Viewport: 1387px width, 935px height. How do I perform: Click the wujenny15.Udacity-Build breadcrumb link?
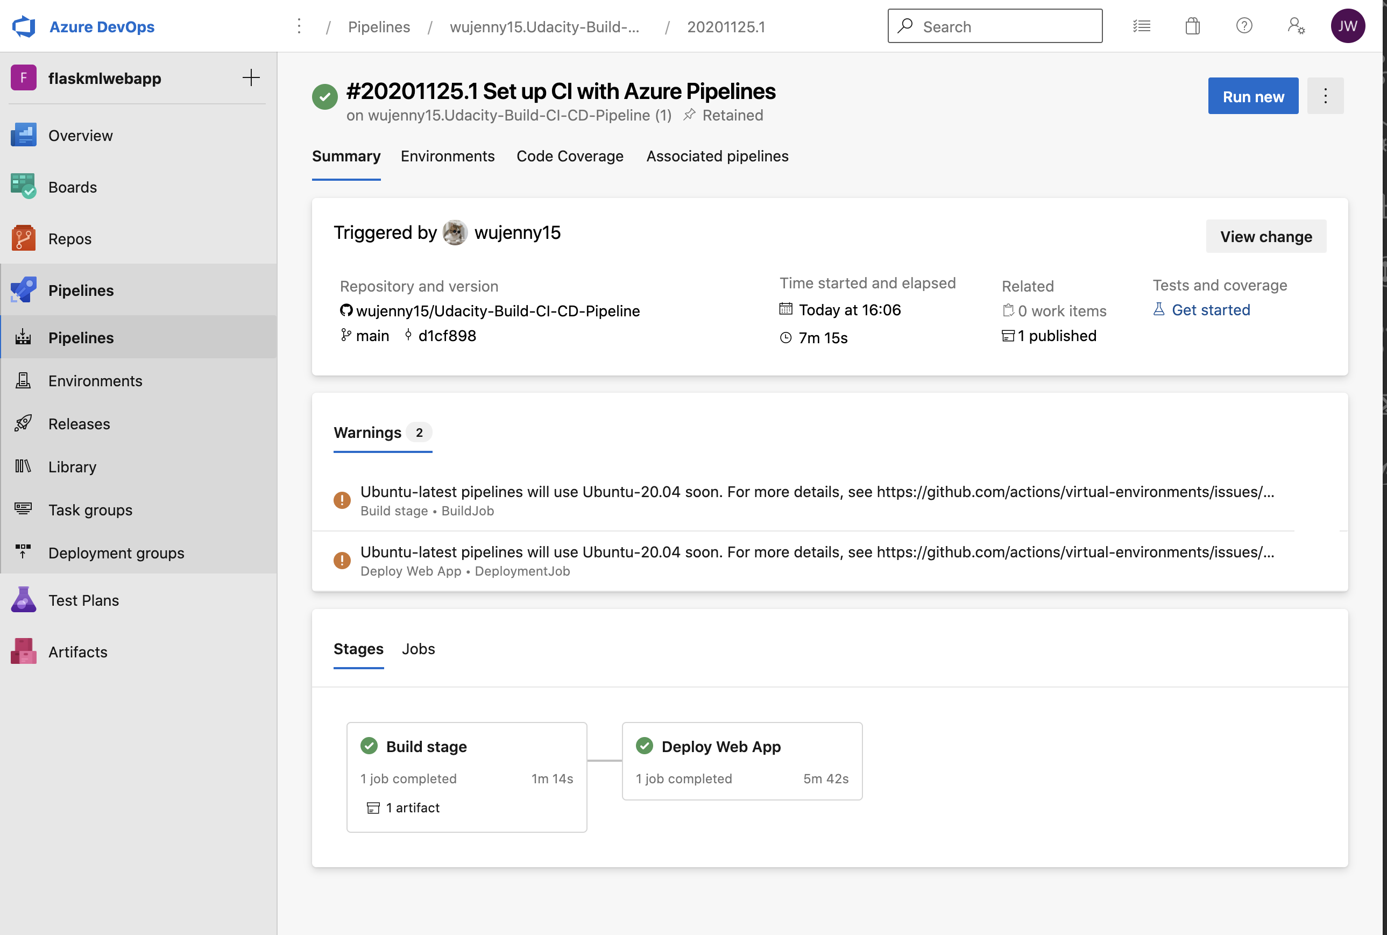(544, 27)
